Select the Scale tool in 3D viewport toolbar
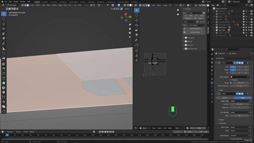Image resolution: width=254 pixels, height=143 pixels. 4,33
